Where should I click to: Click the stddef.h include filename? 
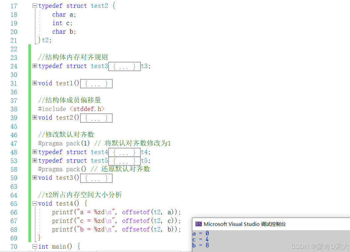pos(87,109)
